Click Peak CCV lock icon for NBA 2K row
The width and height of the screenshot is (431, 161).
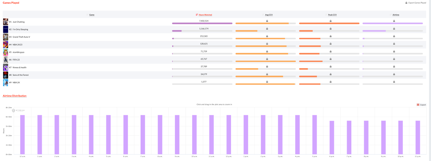pos(331,82)
